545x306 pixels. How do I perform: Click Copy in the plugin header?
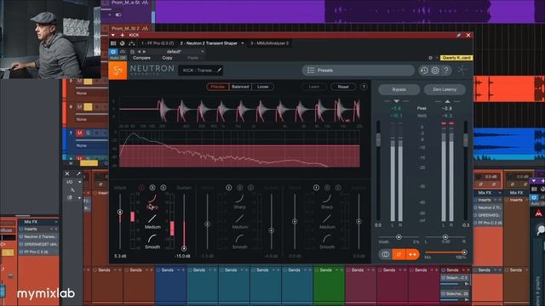click(167, 58)
